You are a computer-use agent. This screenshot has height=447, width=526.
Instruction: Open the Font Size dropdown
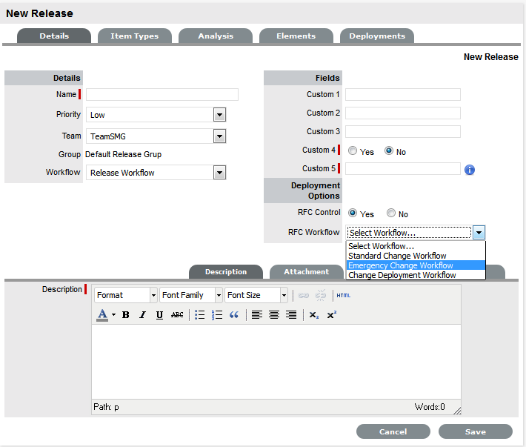click(256, 295)
